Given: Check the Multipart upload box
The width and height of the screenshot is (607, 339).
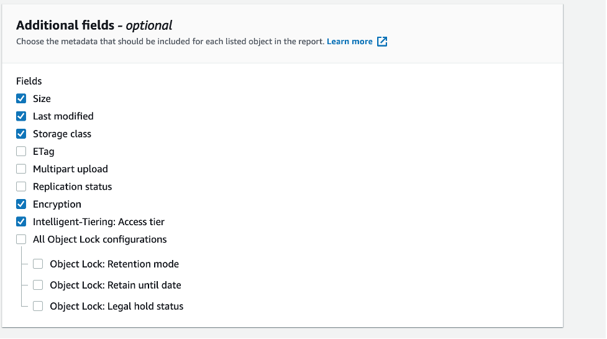Looking at the screenshot, I should tap(21, 169).
